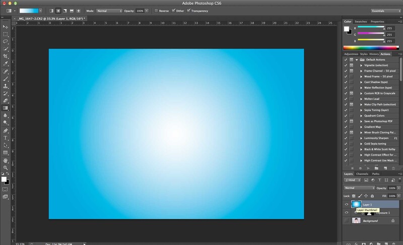Create new action set folder
The height and width of the screenshot is (245, 403).
click(x=376, y=168)
